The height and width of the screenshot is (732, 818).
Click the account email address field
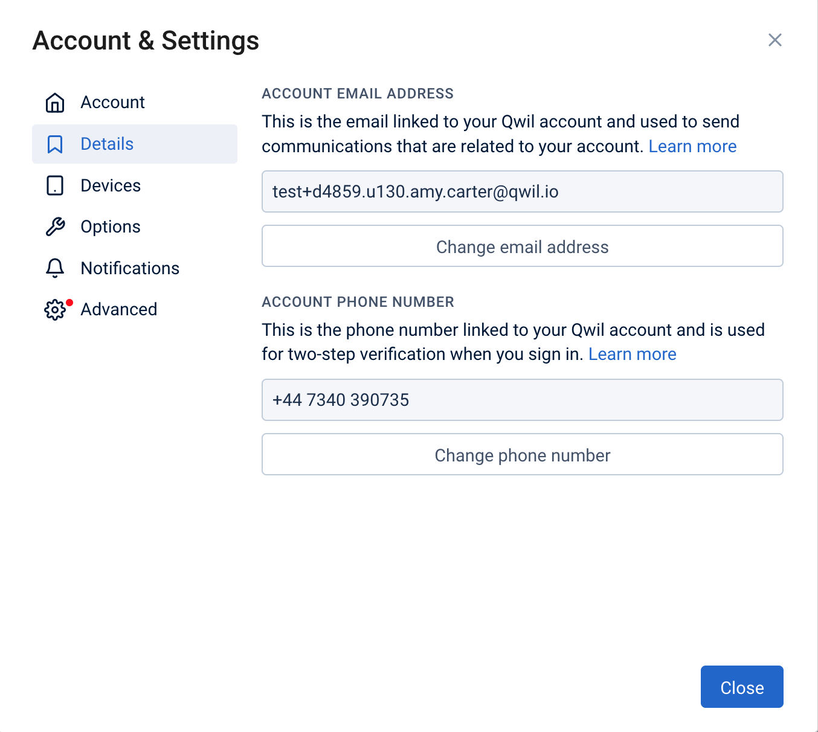523,191
